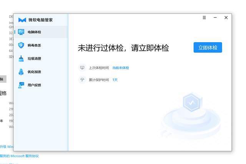Close the PC Manager window
This screenshot has width=246, height=164.
tap(226, 18)
